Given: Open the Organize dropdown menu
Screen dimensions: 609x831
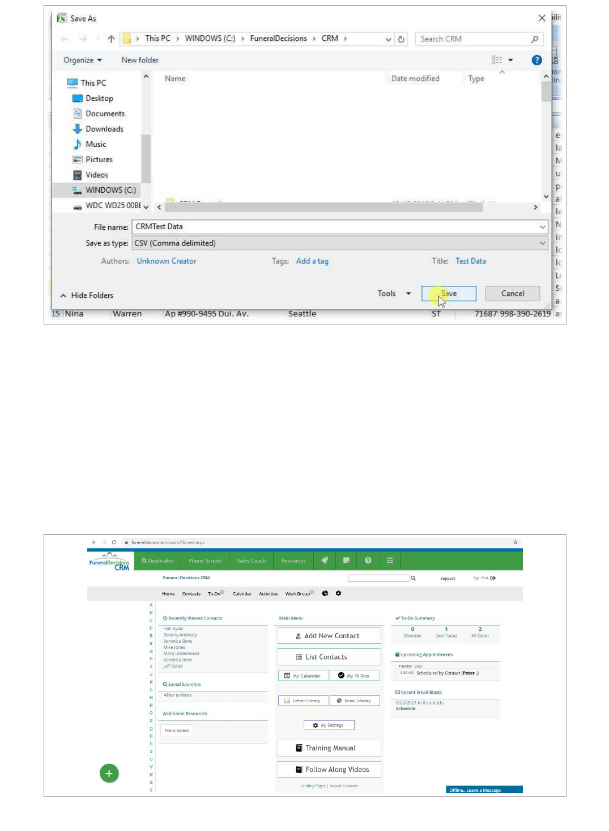Looking at the screenshot, I should tap(83, 60).
